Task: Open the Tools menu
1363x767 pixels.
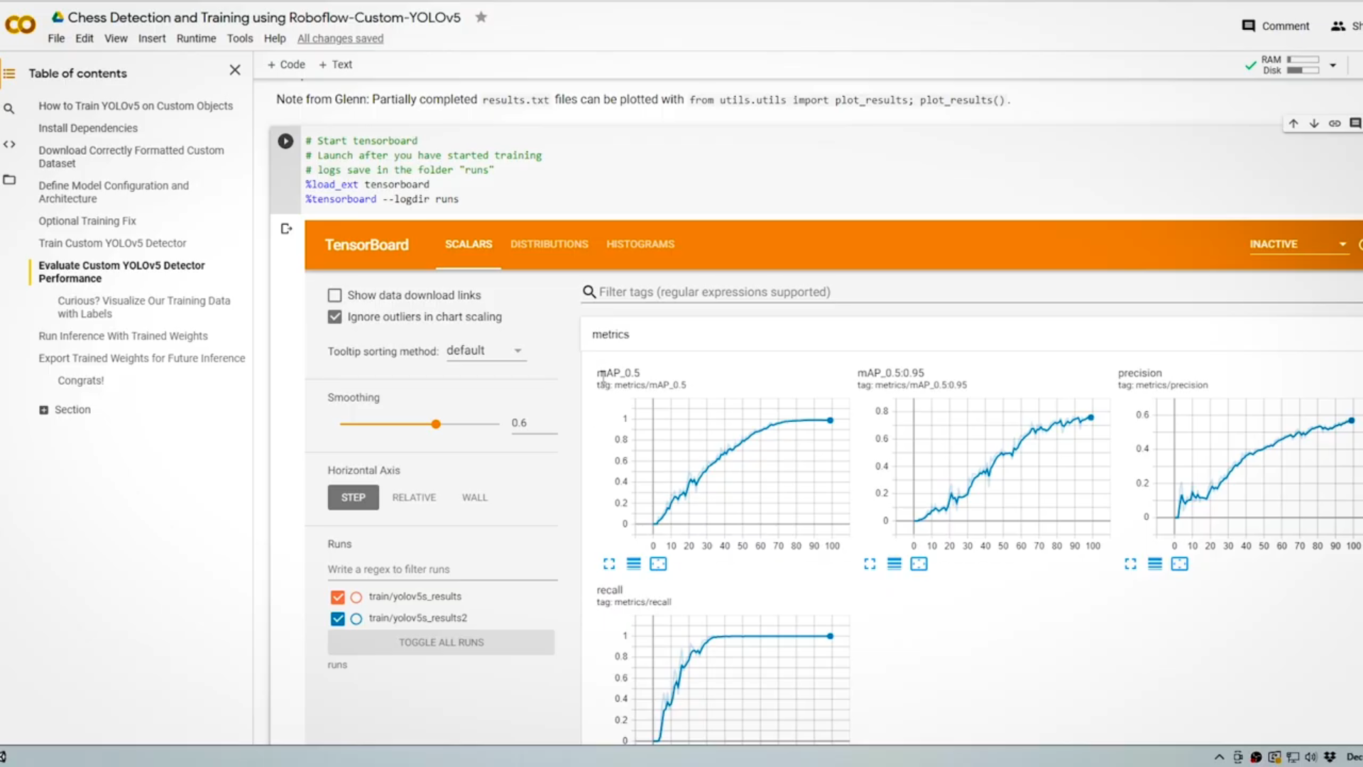Action: click(240, 38)
